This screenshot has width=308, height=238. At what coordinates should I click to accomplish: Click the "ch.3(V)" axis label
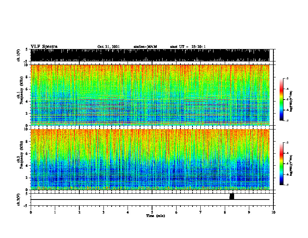(x=19, y=199)
